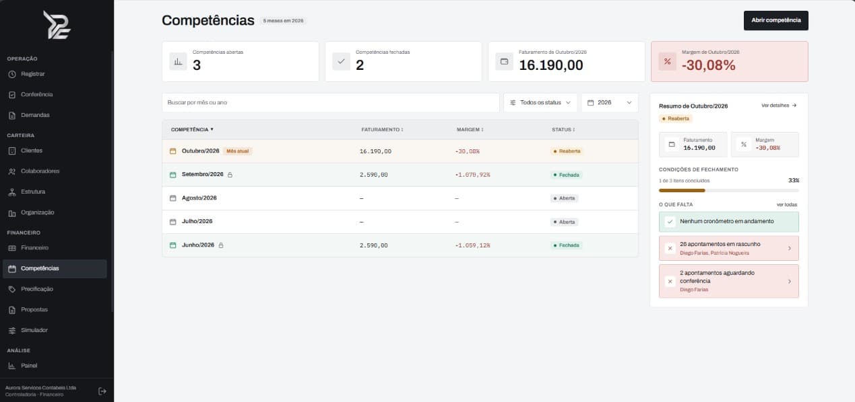
Task: Click the app logo in sidebar
Action: pyautogui.click(x=57, y=25)
